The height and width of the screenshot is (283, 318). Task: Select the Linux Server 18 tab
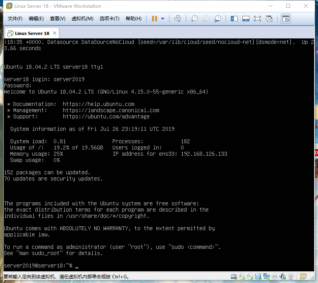[x=32, y=33]
